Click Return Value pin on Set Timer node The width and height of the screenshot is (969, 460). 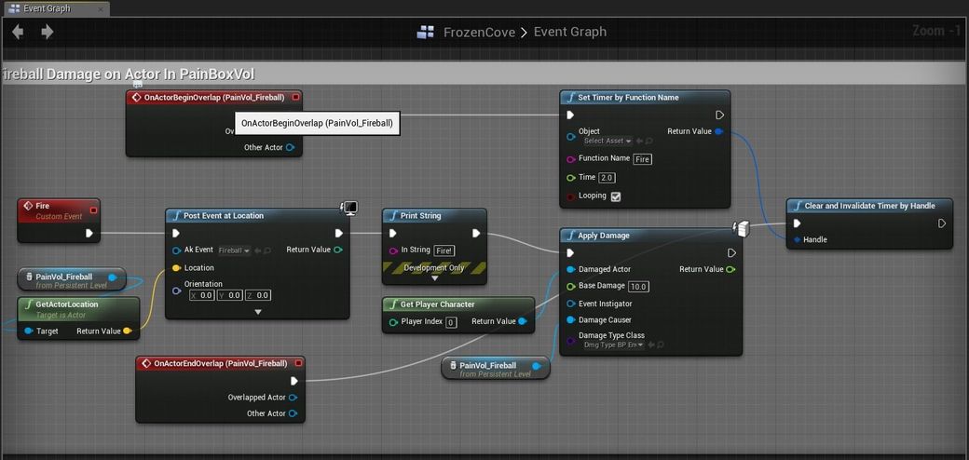[x=718, y=131]
